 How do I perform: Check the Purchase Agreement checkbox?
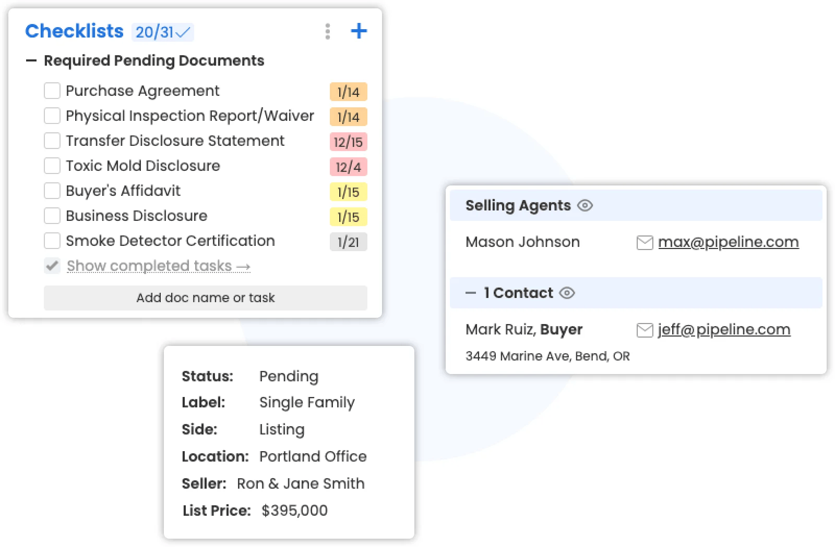pyautogui.click(x=52, y=91)
